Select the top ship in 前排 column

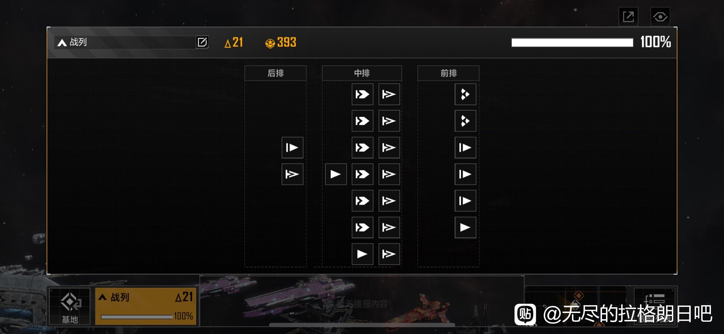click(x=465, y=94)
